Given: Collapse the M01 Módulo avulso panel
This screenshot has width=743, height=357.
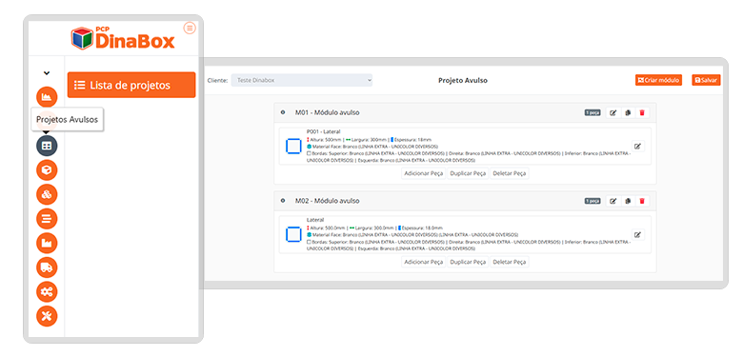Looking at the screenshot, I should [283, 112].
